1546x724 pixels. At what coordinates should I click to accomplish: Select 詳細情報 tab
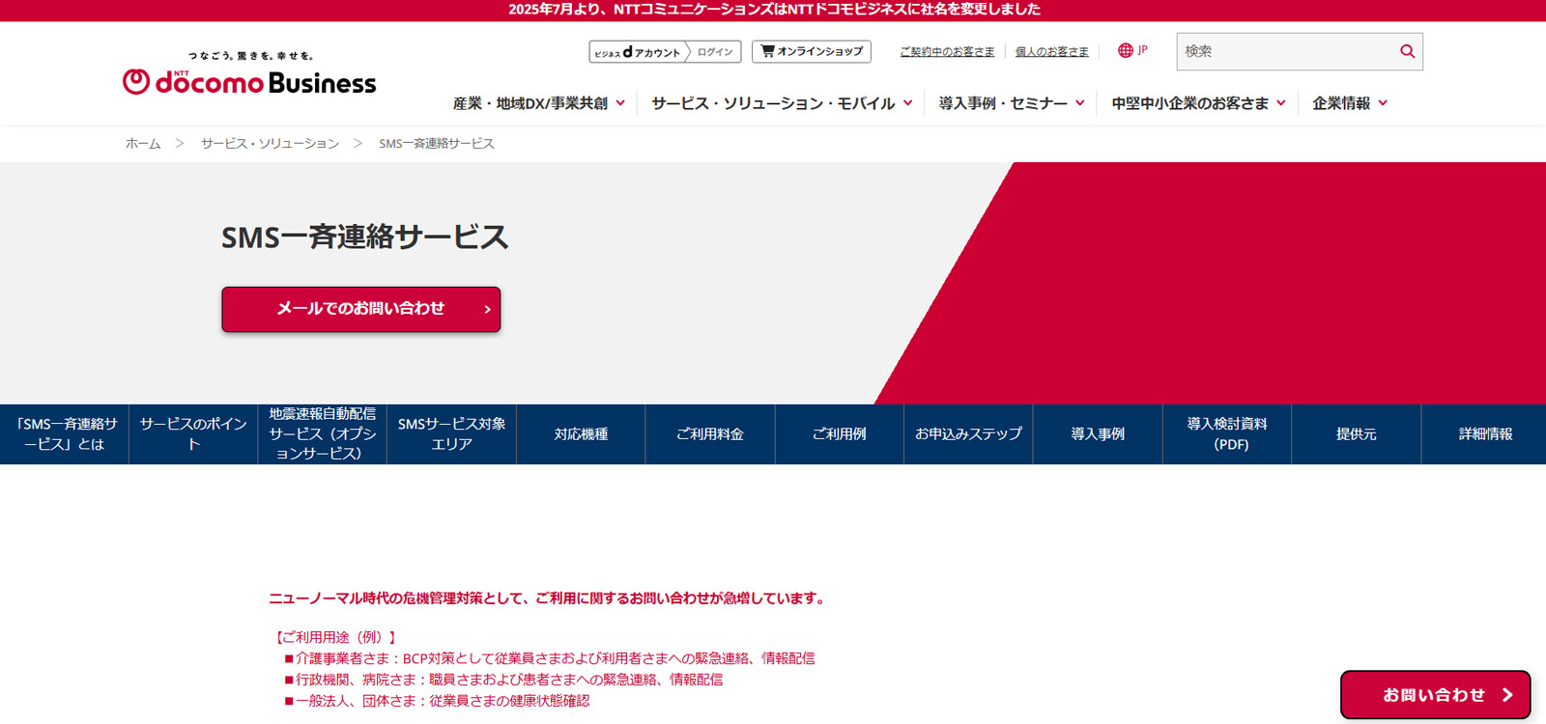tap(1485, 434)
